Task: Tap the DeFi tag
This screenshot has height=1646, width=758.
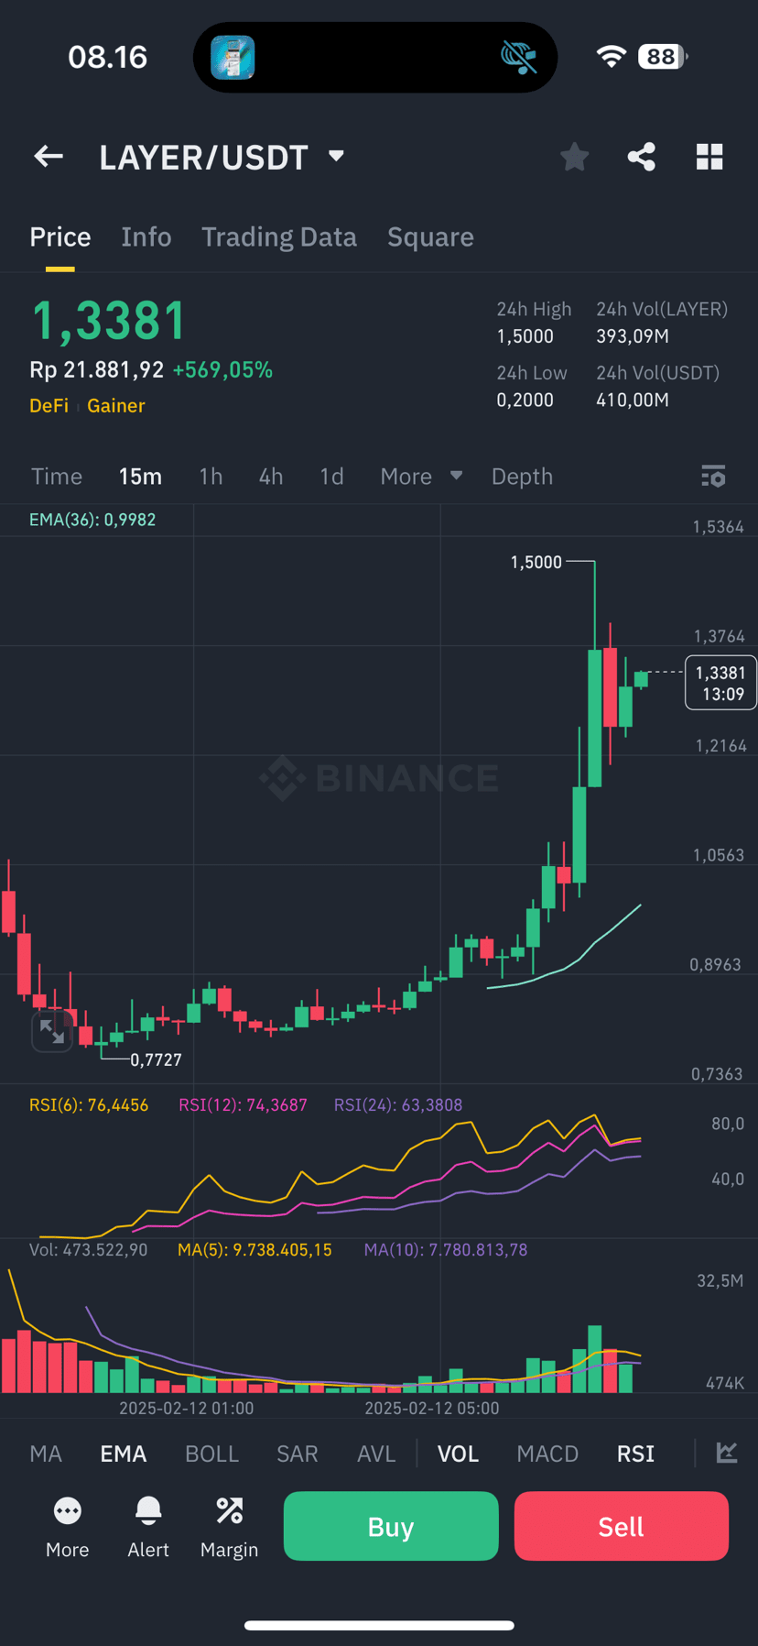Action: coord(49,405)
